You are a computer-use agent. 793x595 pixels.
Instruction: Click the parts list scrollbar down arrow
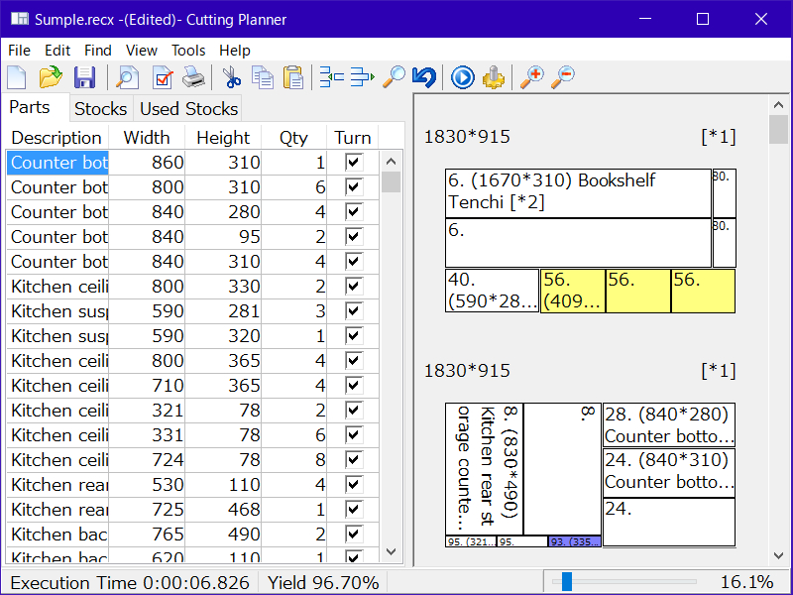392,552
